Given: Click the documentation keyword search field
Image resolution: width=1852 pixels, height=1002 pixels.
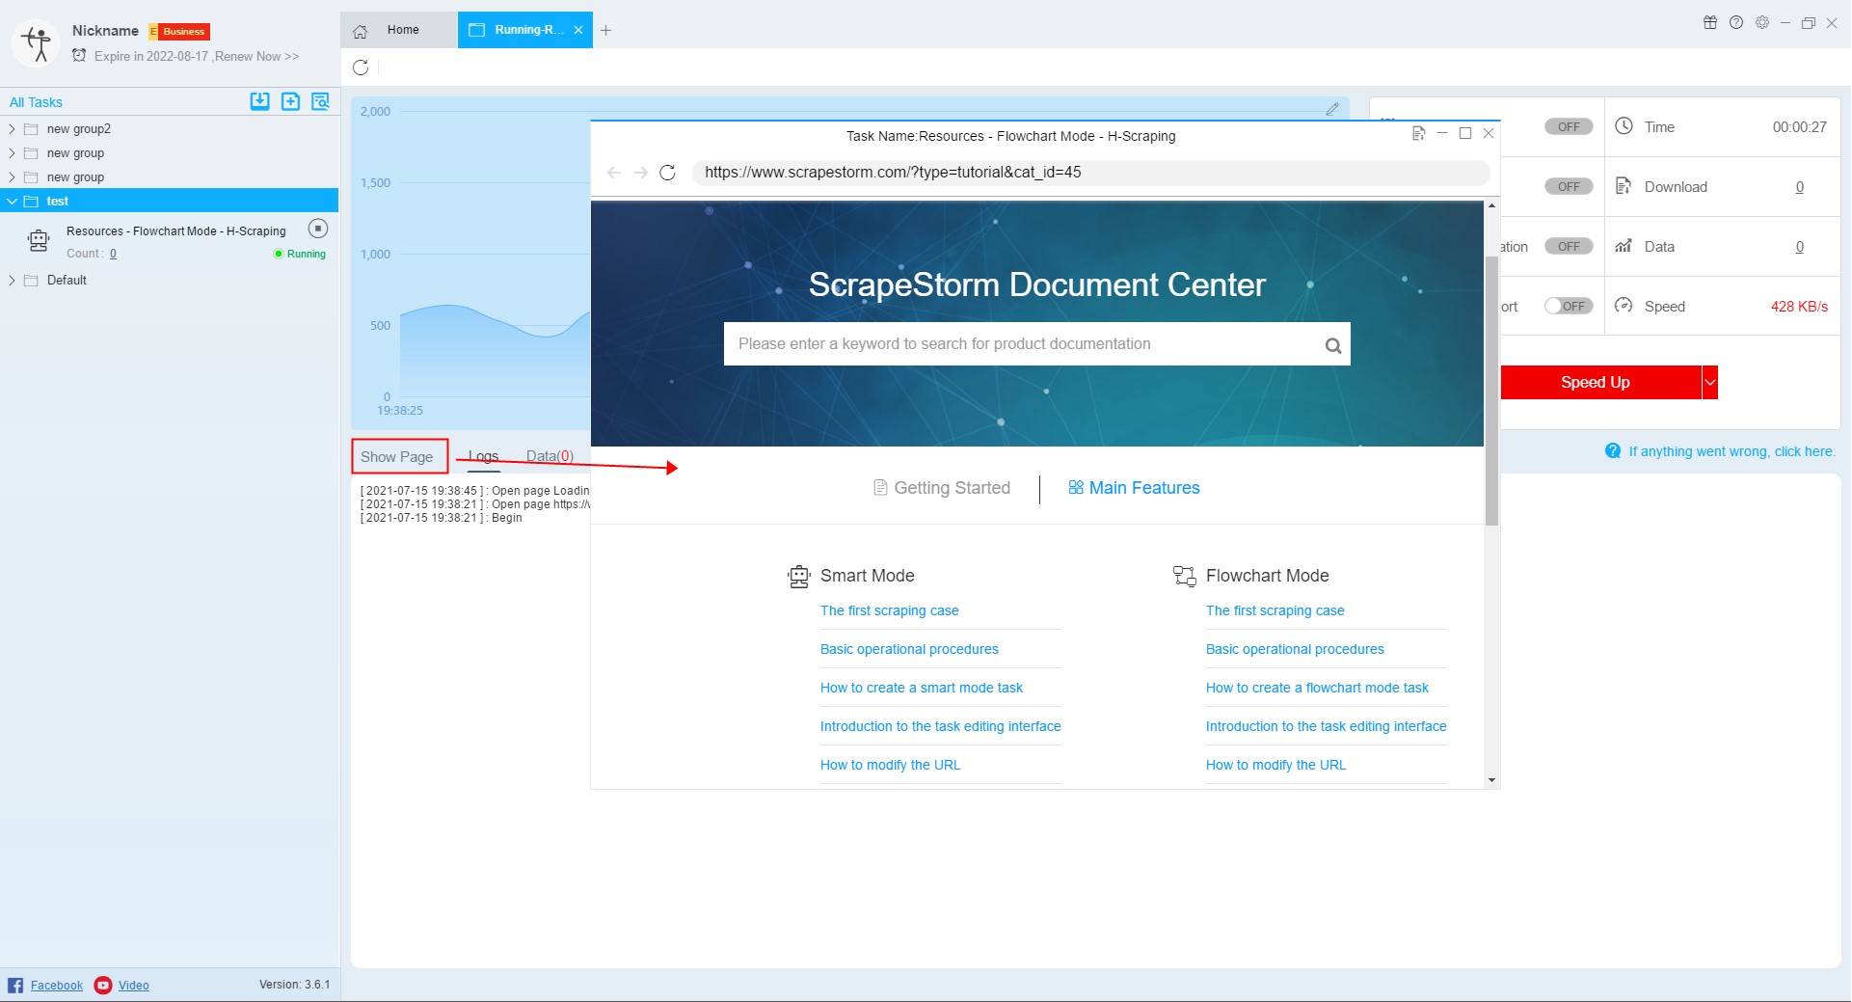Looking at the screenshot, I should tap(1022, 344).
